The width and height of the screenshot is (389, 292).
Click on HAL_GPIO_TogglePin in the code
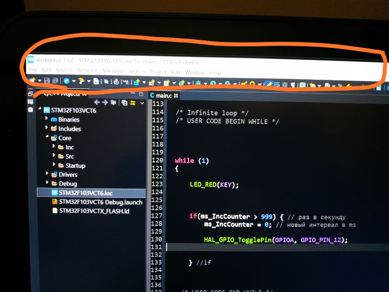tap(238, 240)
